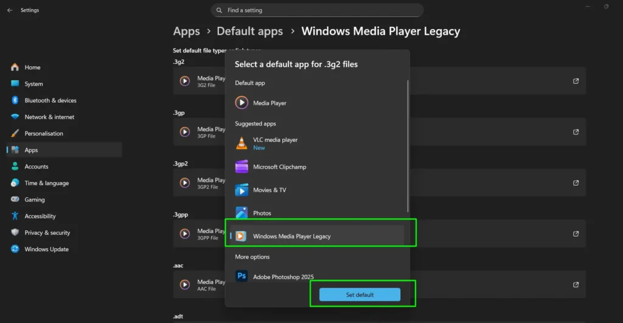Screen dimensions: 623x323
Task: Click the Privacy shield icon
Action: pyautogui.click(x=15, y=232)
